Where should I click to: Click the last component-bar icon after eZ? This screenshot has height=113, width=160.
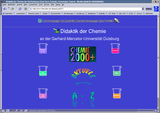click(x=26, y=111)
